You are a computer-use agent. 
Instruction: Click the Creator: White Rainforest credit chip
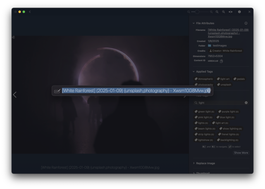(x=226, y=51)
